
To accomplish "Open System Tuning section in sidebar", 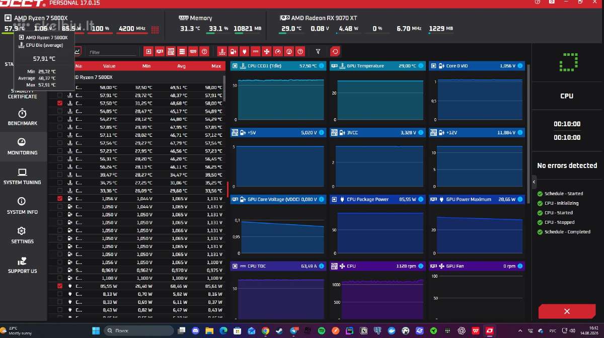I will coord(23,176).
